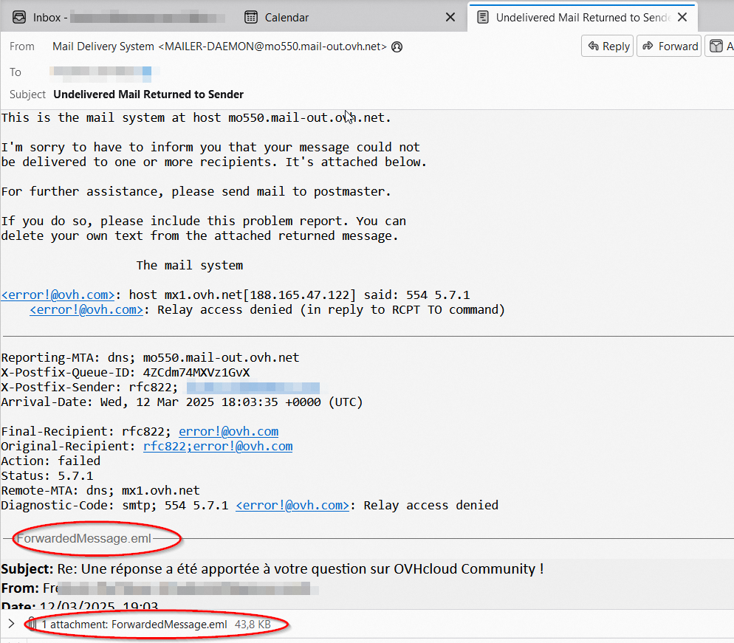
Task: Open indented error!@ovh.com link before RCPT TO text
Action: point(86,310)
